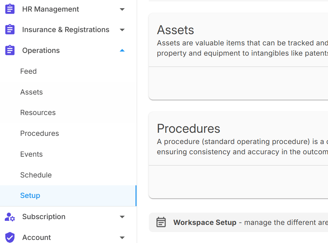The height and width of the screenshot is (243, 328).
Task: Click the Account shield checkmark icon
Action: click(10, 237)
